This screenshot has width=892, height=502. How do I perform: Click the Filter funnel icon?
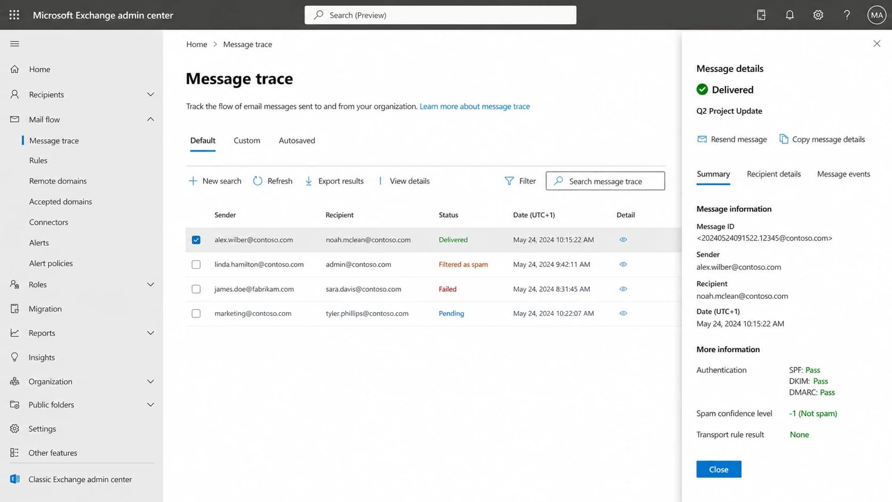click(x=509, y=181)
